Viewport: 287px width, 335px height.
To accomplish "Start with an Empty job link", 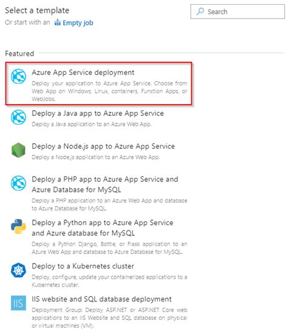I will tap(74, 22).
